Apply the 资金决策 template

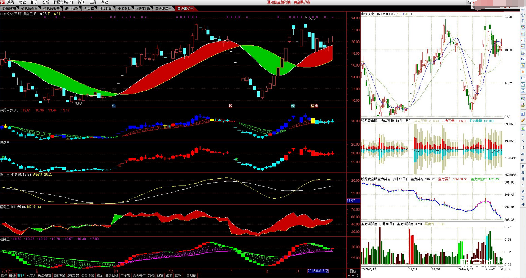coord(87,276)
